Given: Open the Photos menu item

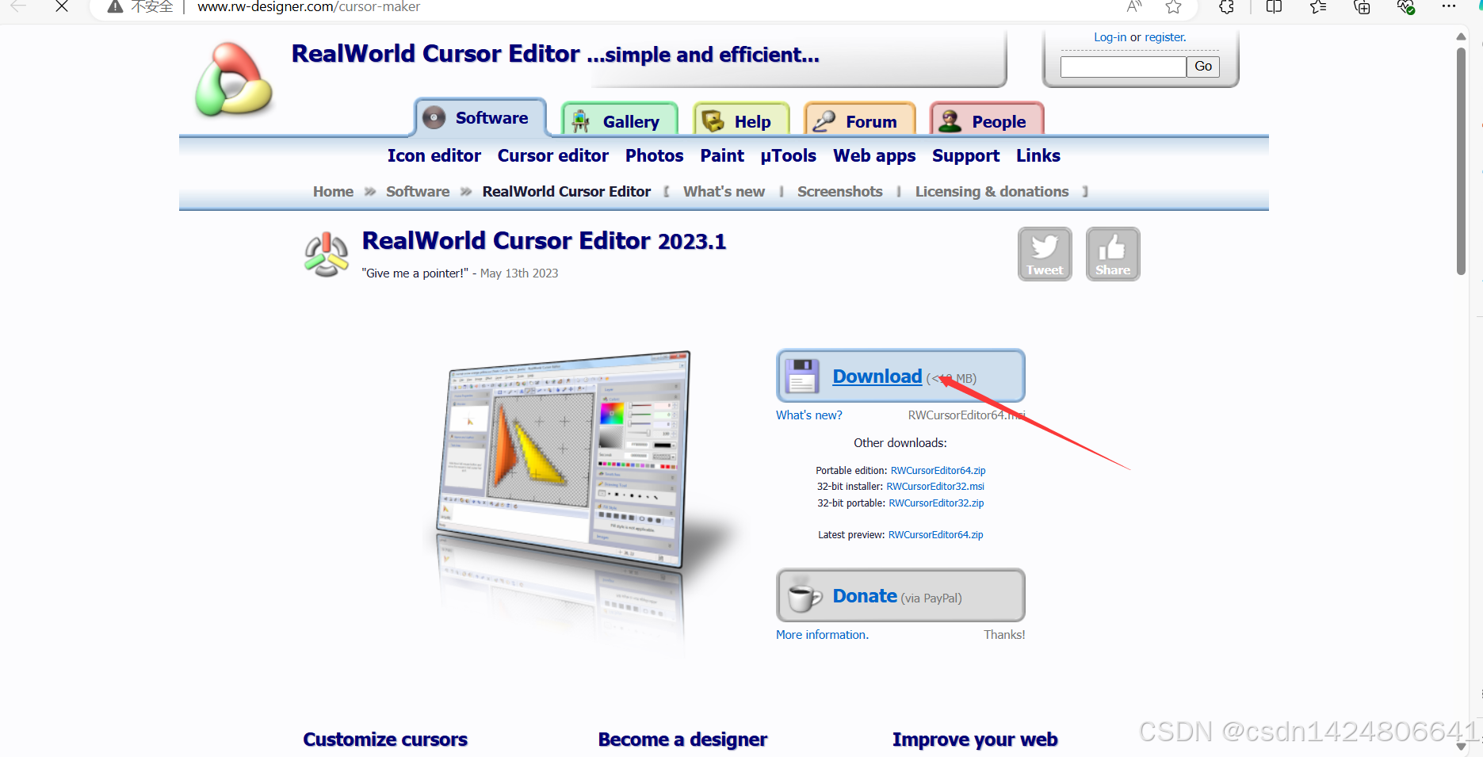Looking at the screenshot, I should pos(654,156).
